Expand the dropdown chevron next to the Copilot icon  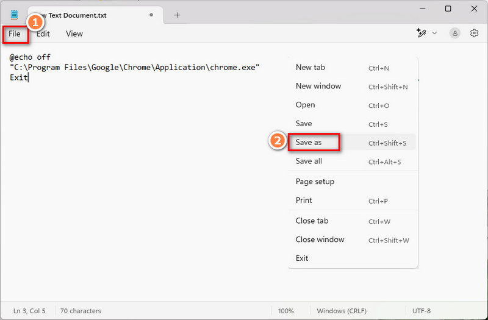tap(434, 33)
